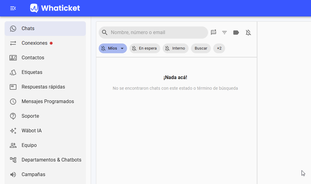The height and width of the screenshot is (184, 311).
Task: Open Respuestas rápidas section
Action: [x=45, y=87]
